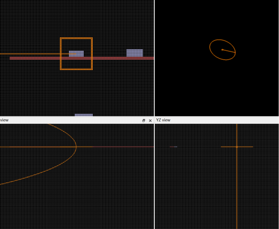Select the small red-blue object in YZ view
Image resolution: width=279 pixels, height=229 pixels.
tap(174, 147)
